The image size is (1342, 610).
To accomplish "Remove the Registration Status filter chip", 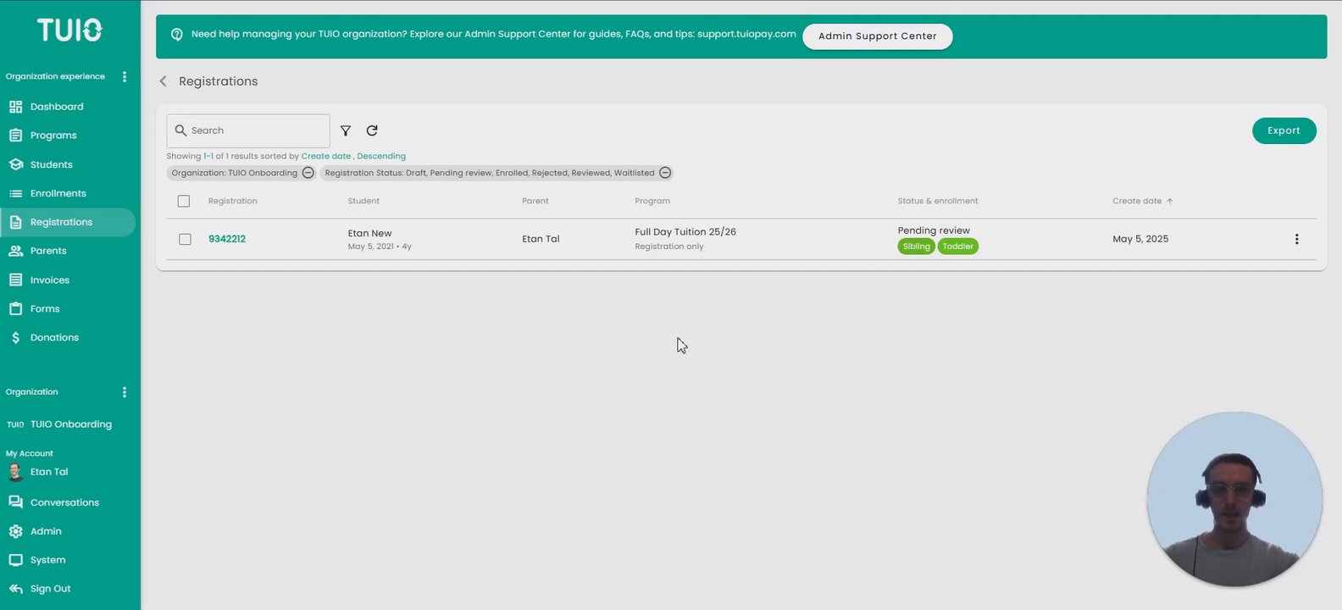I will coord(665,173).
